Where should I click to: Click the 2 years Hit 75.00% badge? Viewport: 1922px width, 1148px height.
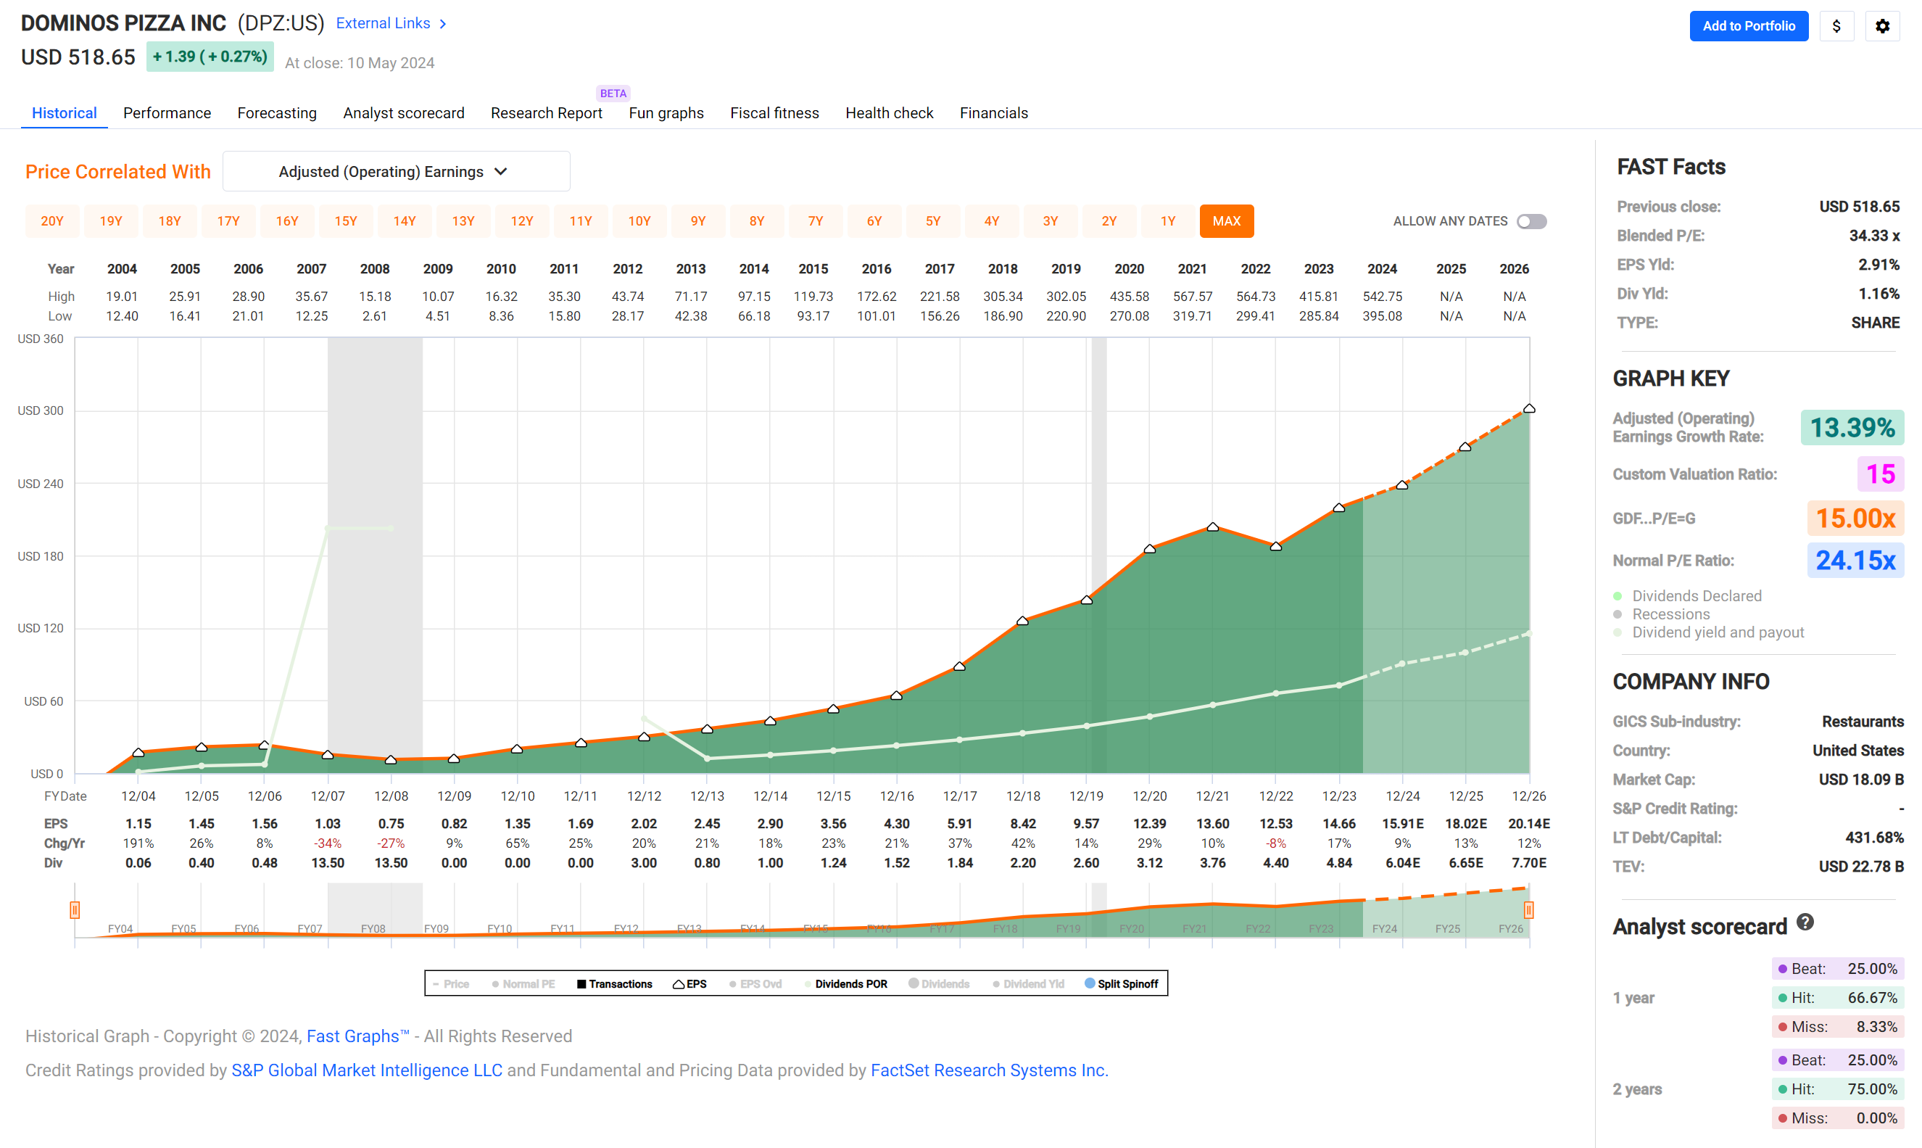coord(1838,1089)
